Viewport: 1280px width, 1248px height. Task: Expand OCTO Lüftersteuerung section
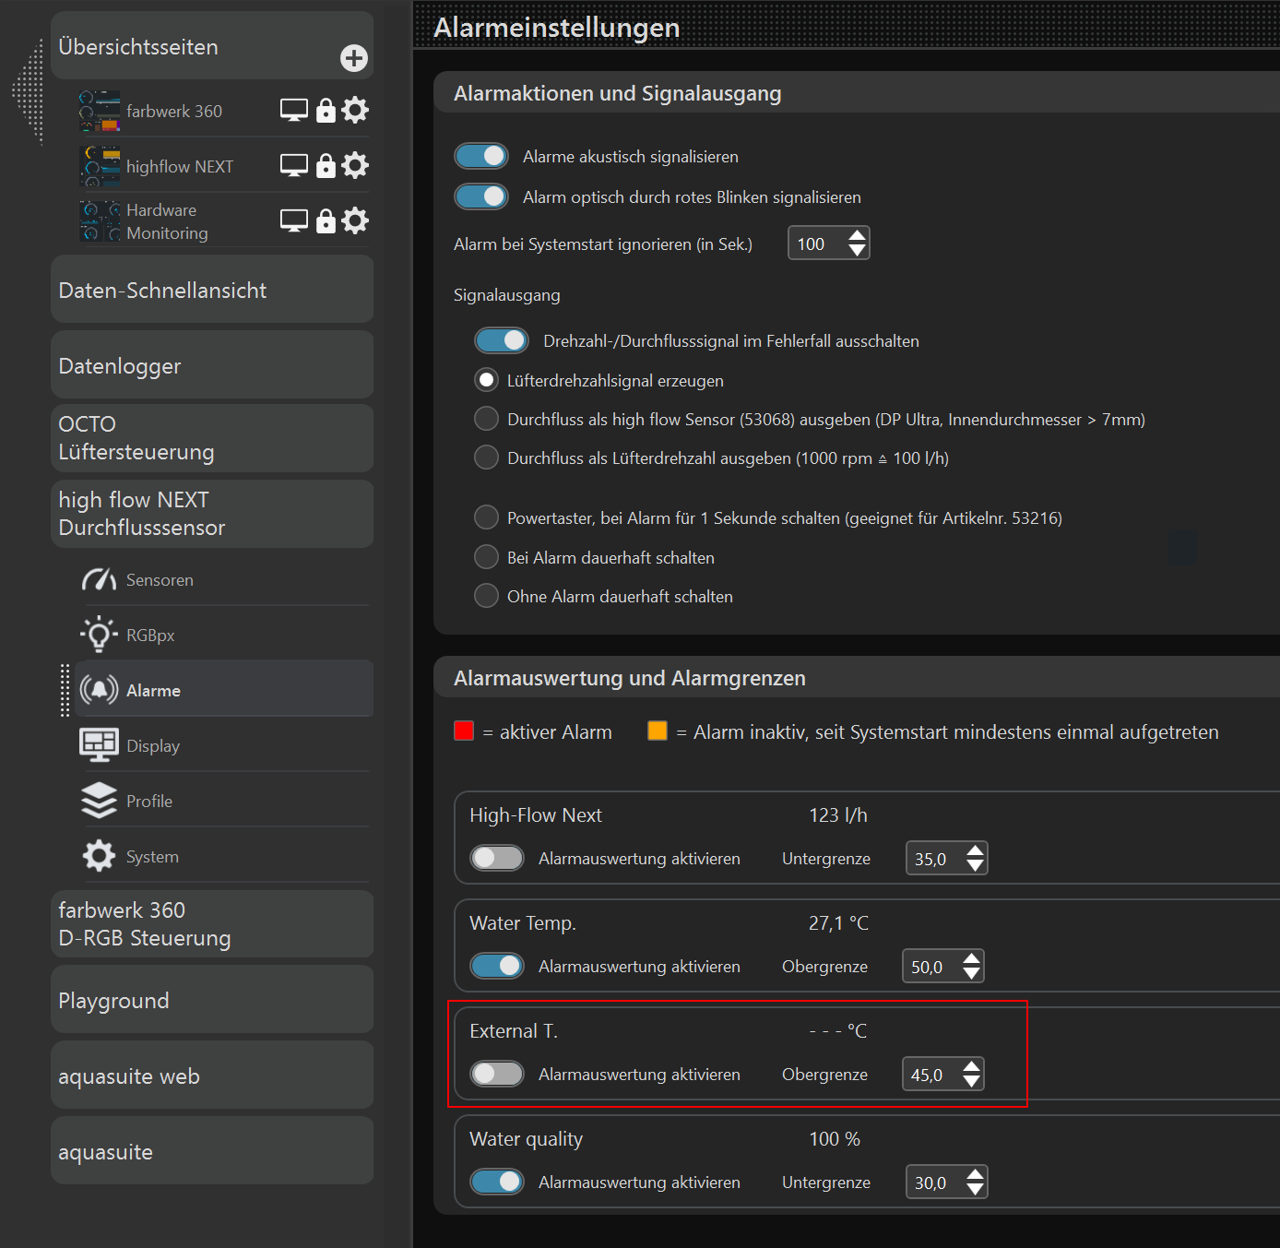click(212, 438)
